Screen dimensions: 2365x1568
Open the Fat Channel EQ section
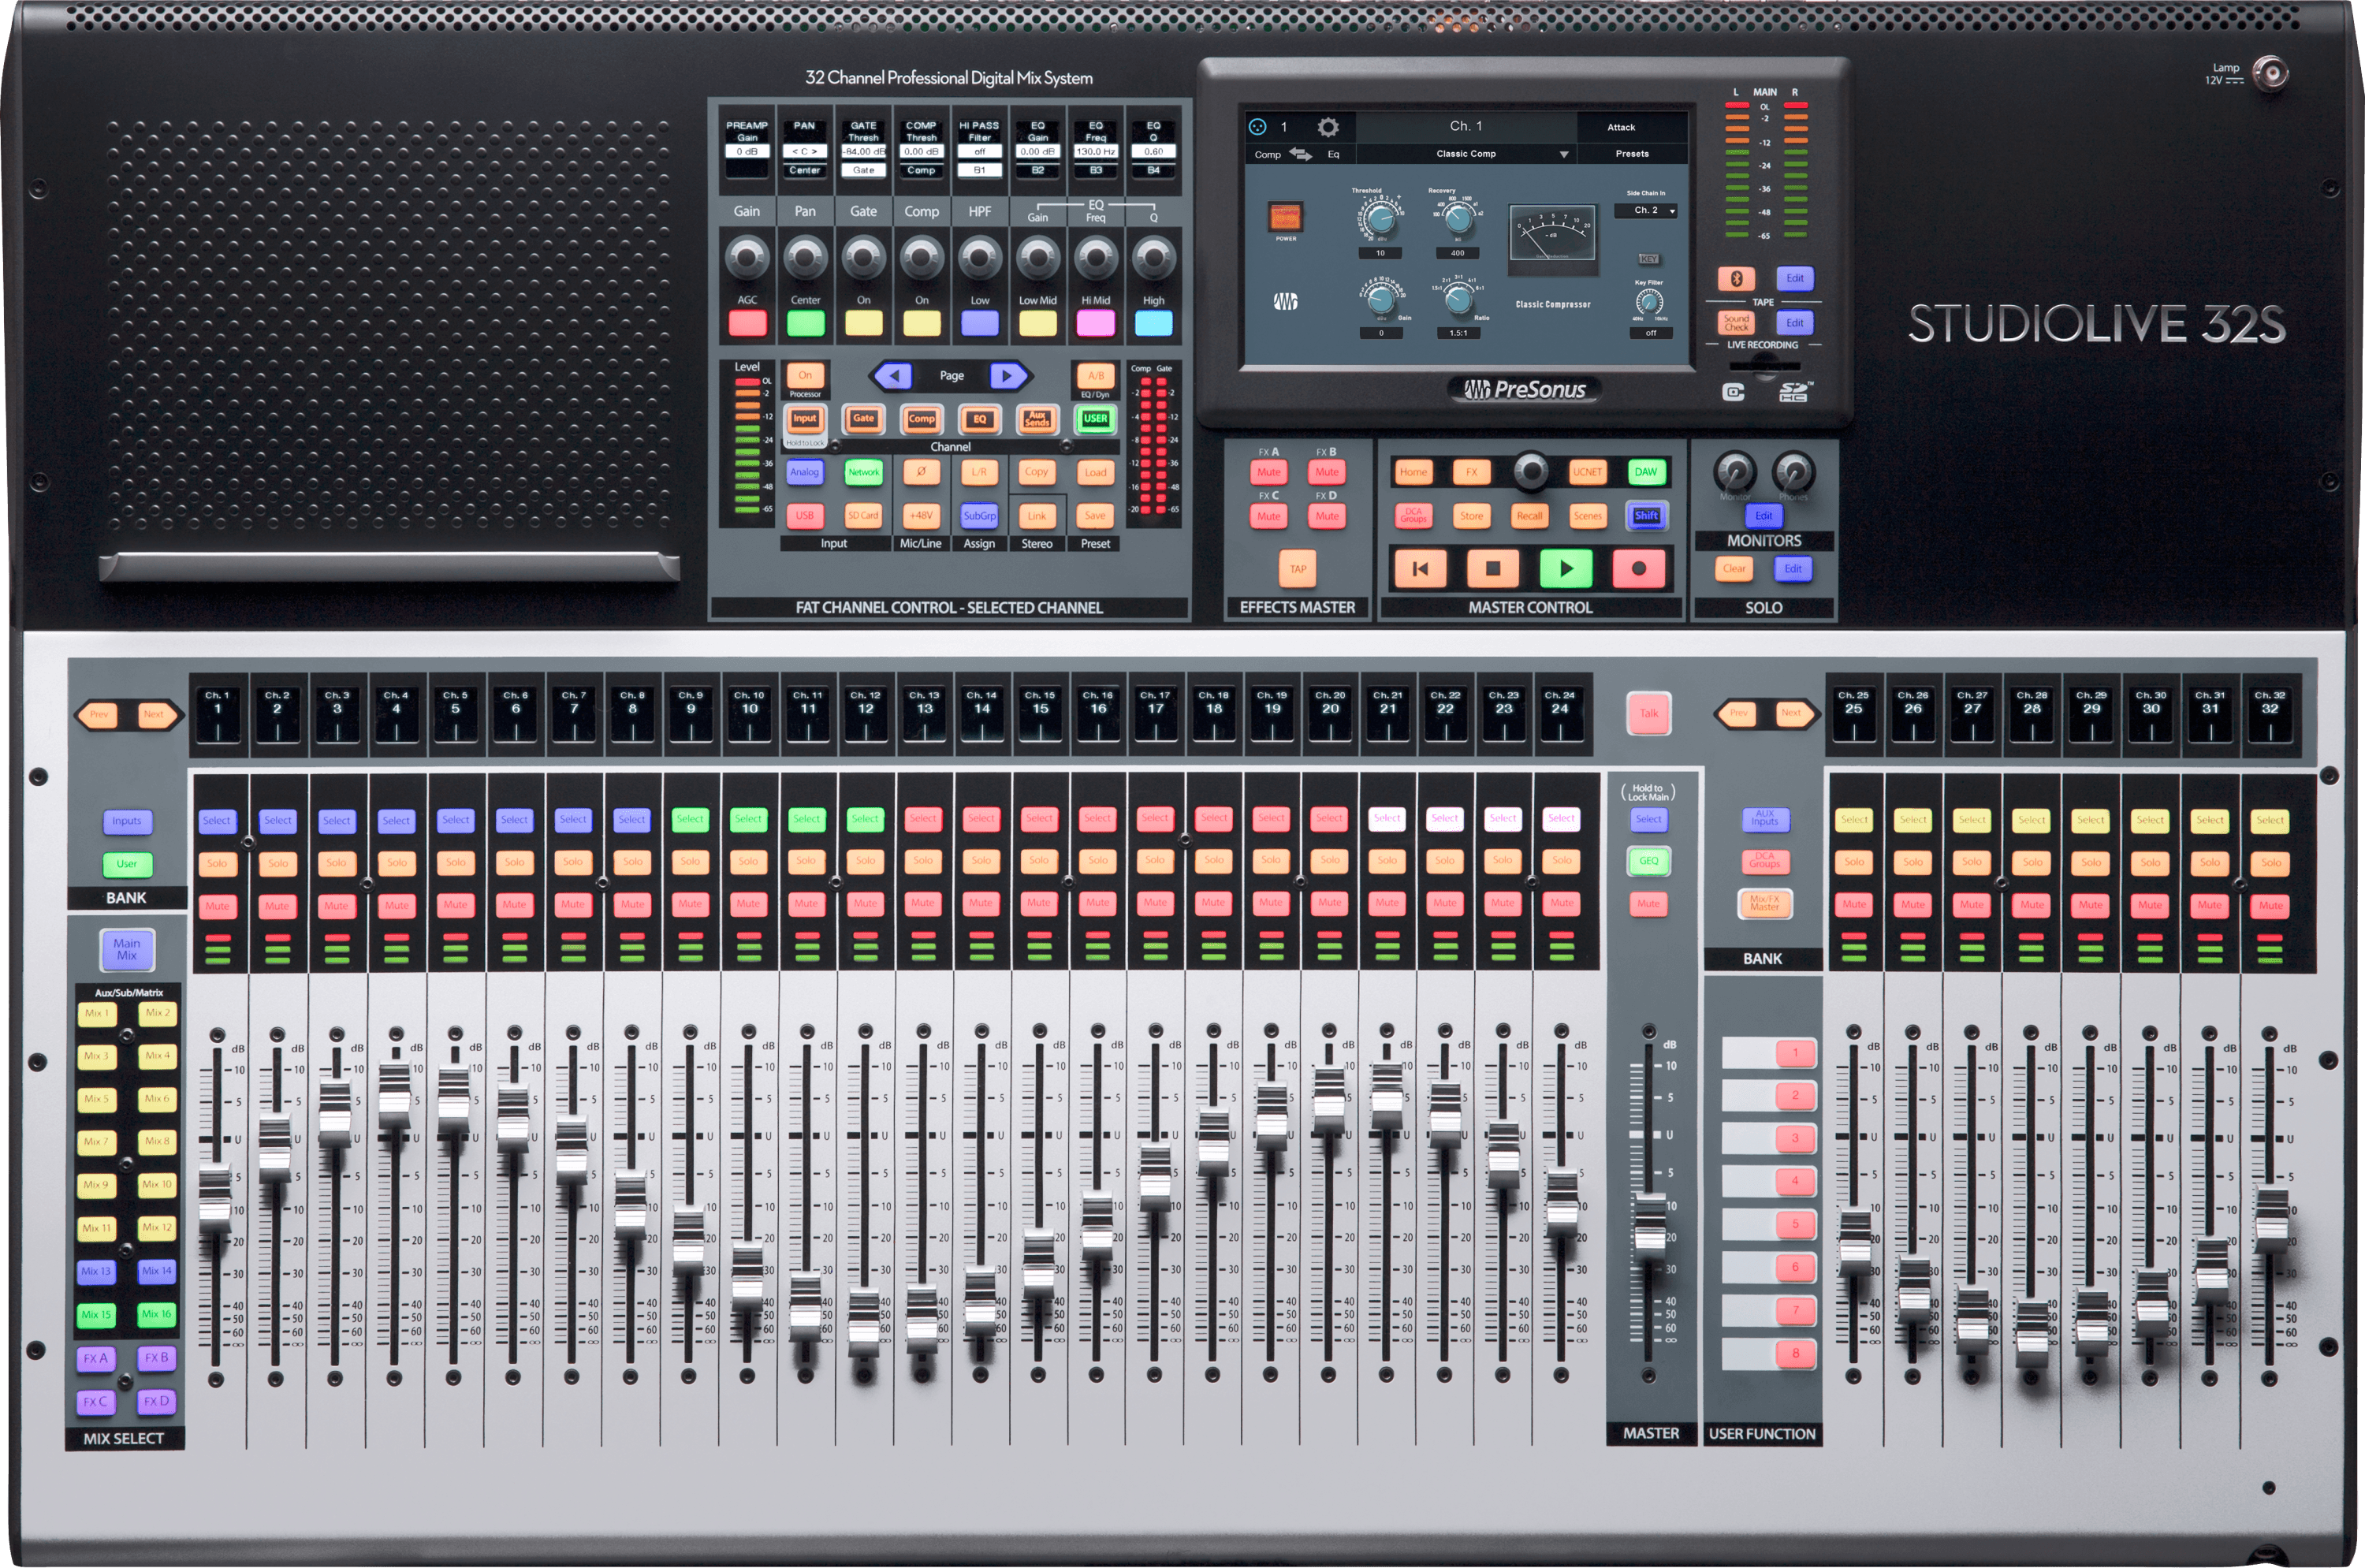[979, 419]
